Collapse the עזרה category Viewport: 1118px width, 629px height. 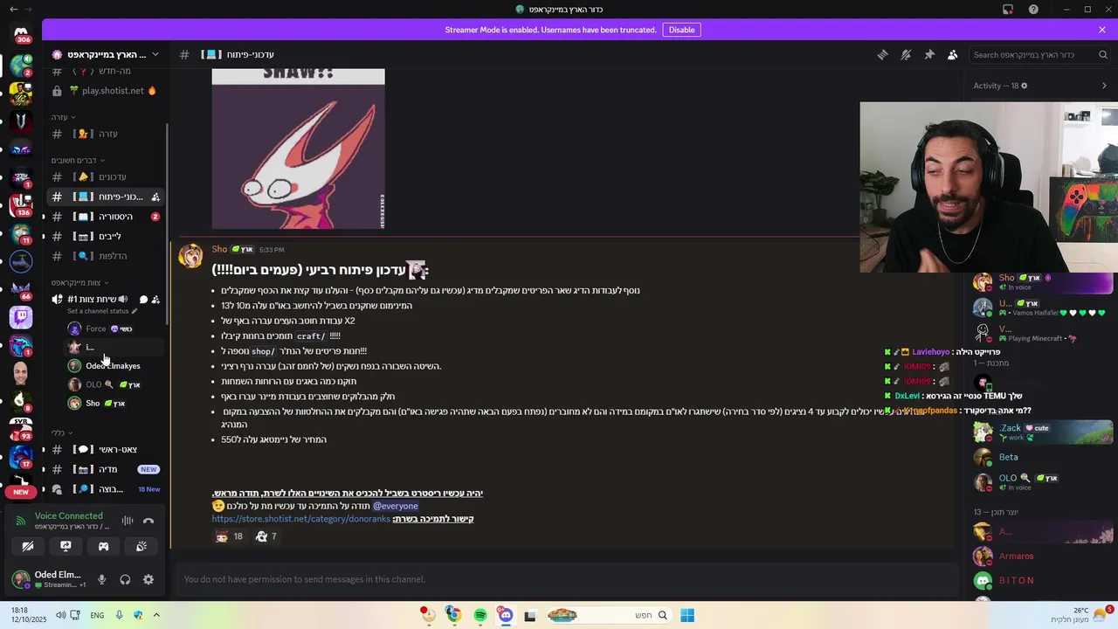point(63,117)
